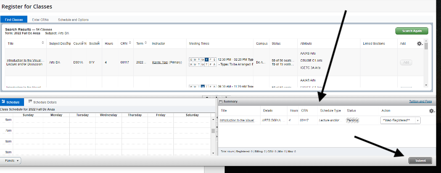
Task: Click the Schedule Details list icon
Action: (x=30, y=102)
